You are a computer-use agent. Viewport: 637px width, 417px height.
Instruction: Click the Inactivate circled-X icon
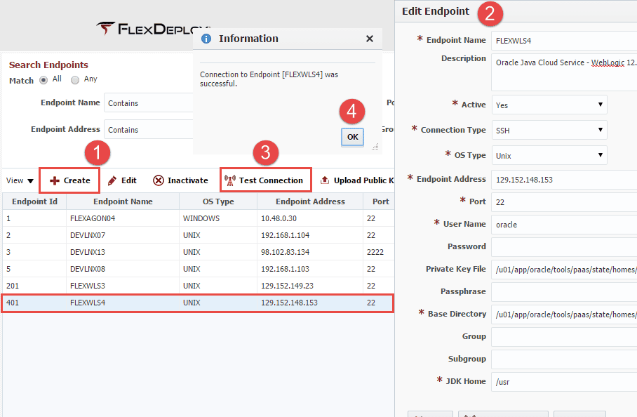click(159, 180)
